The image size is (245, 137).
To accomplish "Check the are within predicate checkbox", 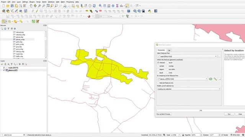I will pos(167,69).
